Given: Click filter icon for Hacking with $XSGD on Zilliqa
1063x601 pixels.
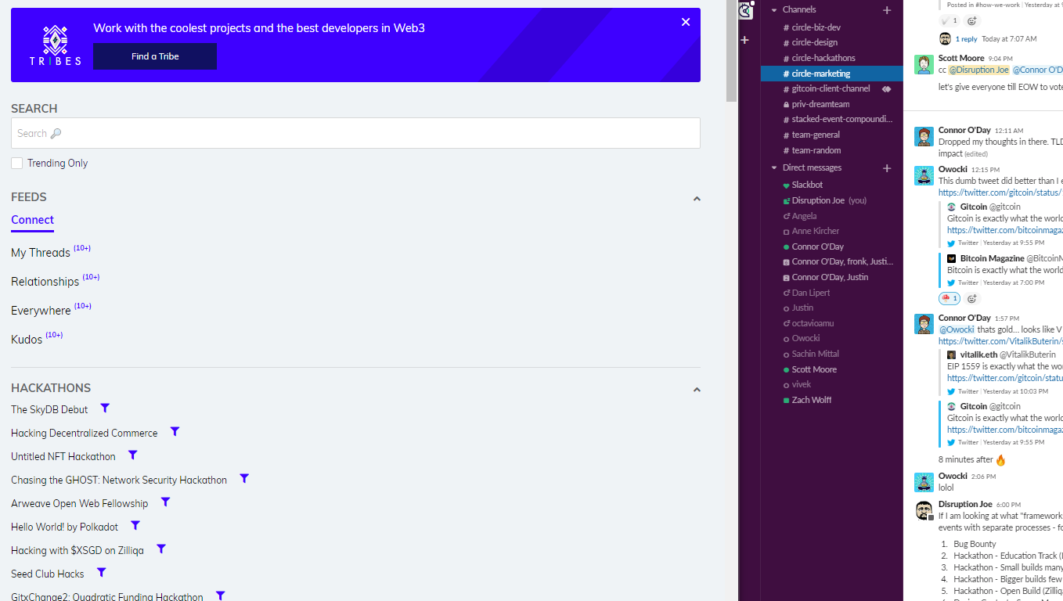Looking at the screenshot, I should click(x=161, y=549).
